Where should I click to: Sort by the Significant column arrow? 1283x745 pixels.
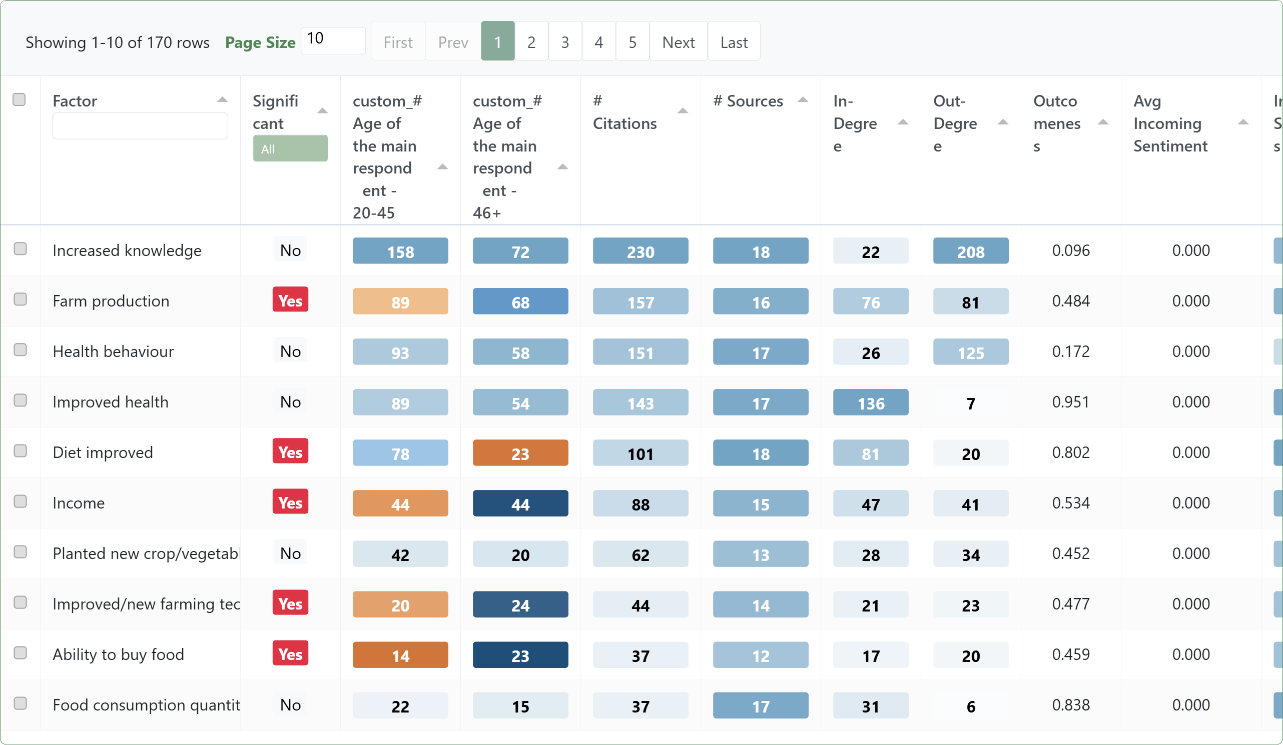coord(324,110)
